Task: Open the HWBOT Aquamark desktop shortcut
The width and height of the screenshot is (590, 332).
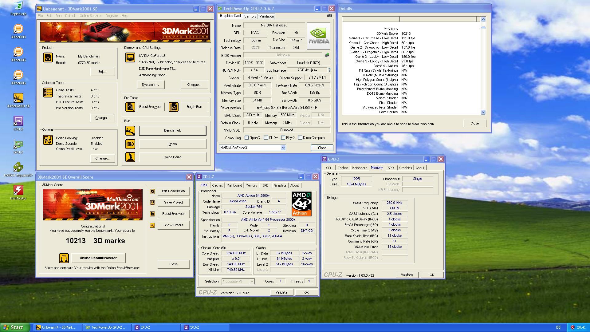Action: pyautogui.click(x=18, y=170)
